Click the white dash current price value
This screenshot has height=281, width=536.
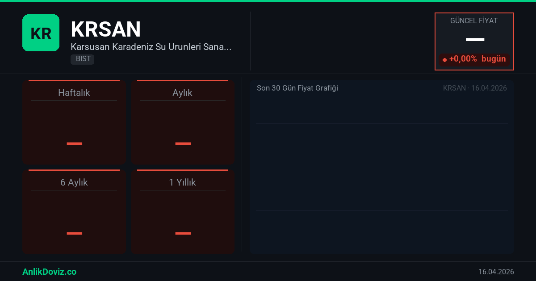pos(475,40)
